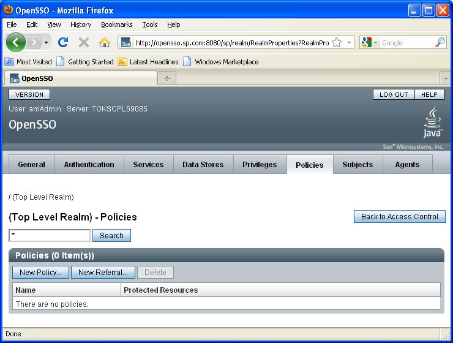
Task: Open the Tools menu
Action: pos(150,24)
